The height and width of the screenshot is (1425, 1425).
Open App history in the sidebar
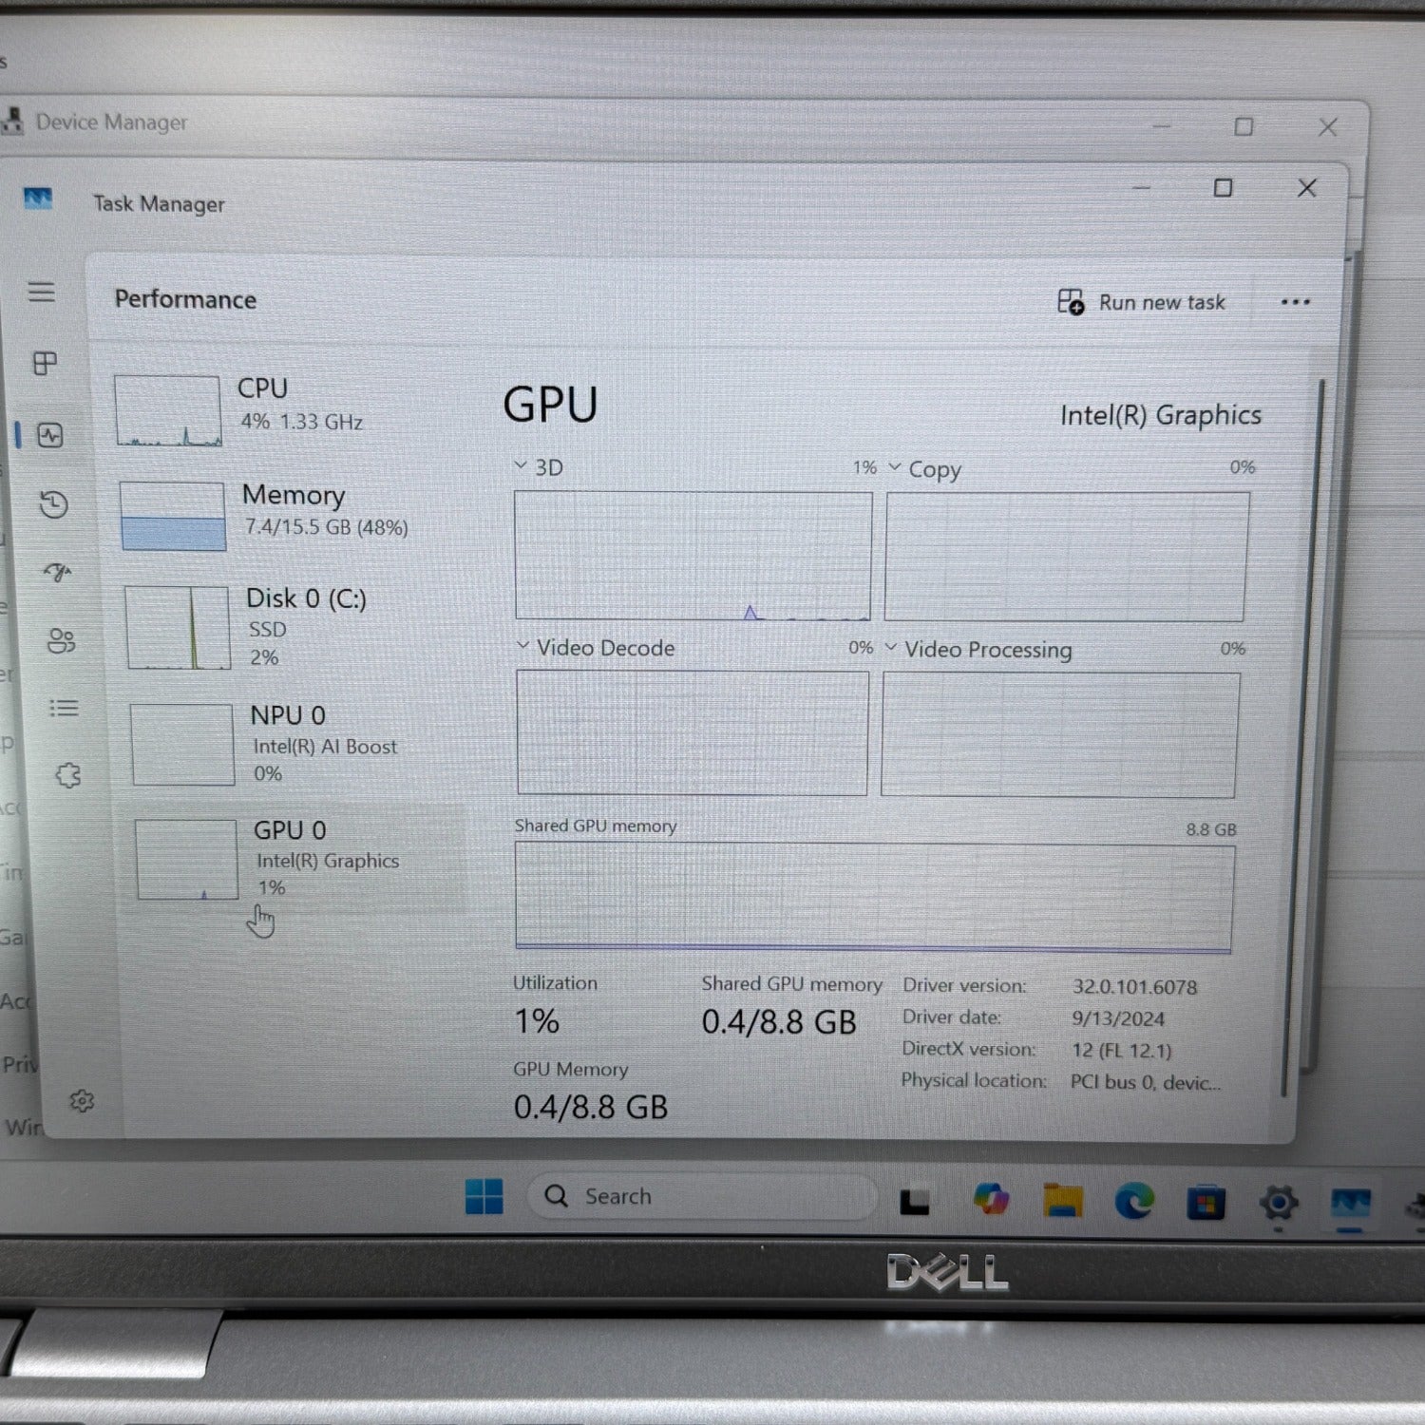[56, 504]
